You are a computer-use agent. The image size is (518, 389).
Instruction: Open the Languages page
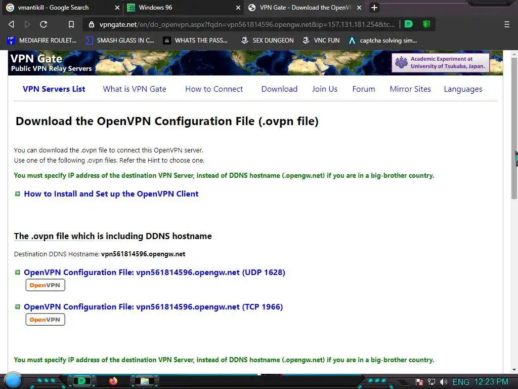pyautogui.click(x=463, y=89)
